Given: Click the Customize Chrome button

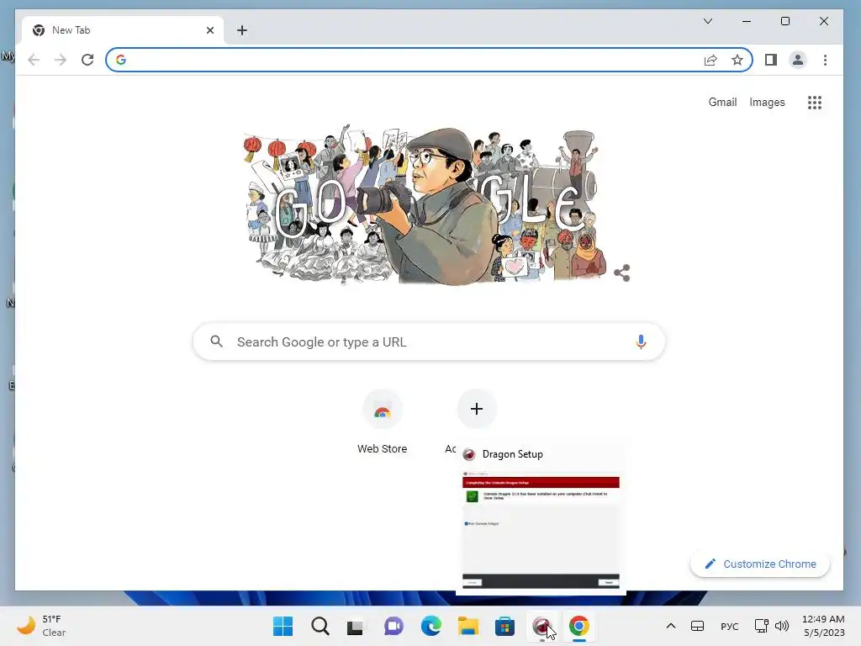Looking at the screenshot, I should click(760, 564).
